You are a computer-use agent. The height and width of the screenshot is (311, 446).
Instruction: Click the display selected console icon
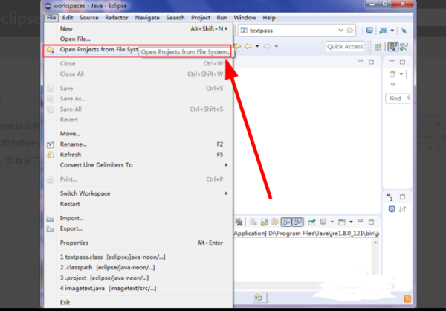(323, 222)
